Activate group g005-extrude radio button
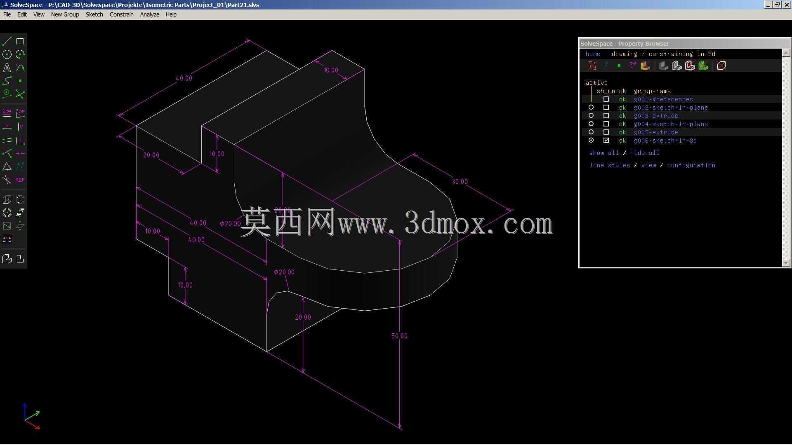The height and width of the screenshot is (445, 792). pos(591,132)
